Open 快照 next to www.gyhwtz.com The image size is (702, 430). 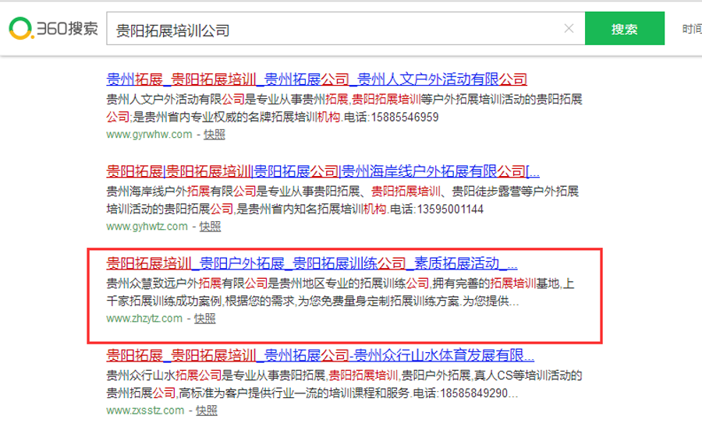pyautogui.click(x=210, y=226)
